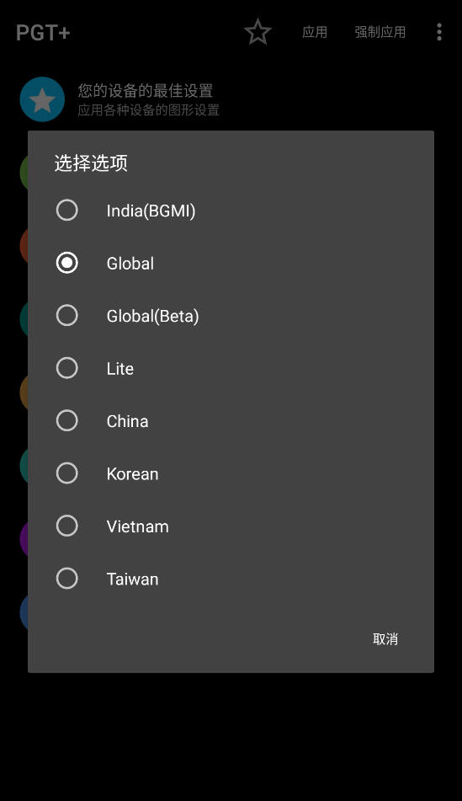The width and height of the screenshot is (462, 801).
Task: Open the three-dot overflow menu
Action: point(439,32)
